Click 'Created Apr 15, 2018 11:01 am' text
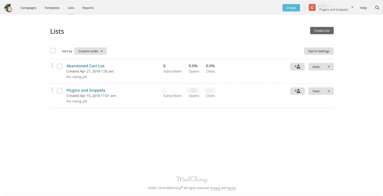 (x=91, y=96)
